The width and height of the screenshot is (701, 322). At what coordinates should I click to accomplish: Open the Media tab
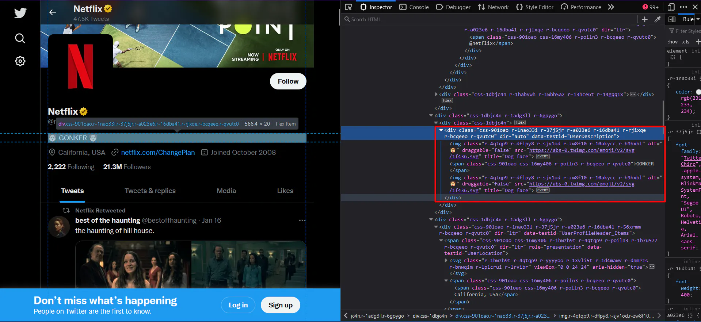point(226,191)
